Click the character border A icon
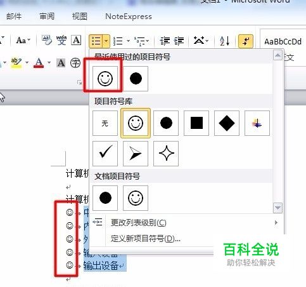The width and height of the screenshot is (306, 287). point(76,40)
